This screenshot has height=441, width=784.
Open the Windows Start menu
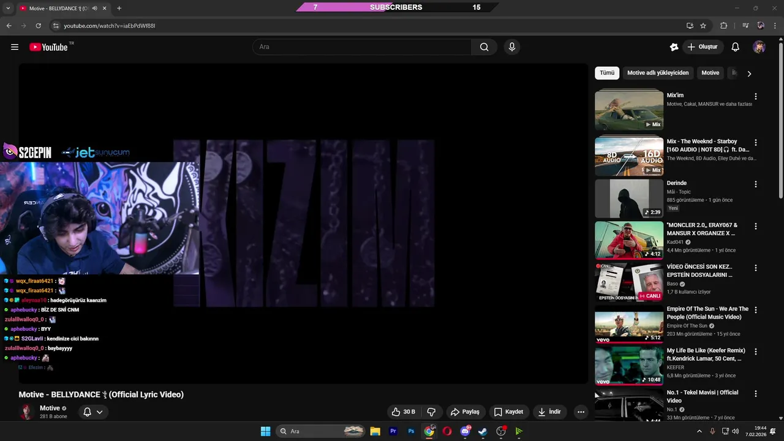(x=265, y=431)
